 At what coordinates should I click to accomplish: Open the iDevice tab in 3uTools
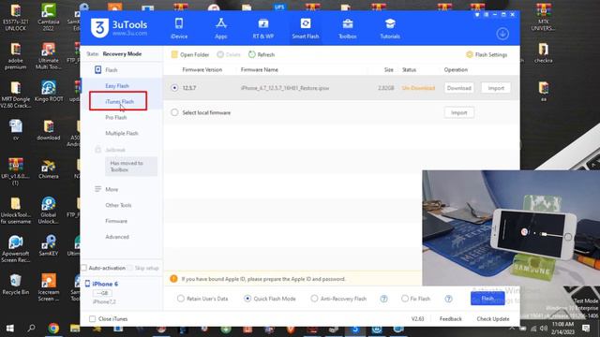[179, 28]
